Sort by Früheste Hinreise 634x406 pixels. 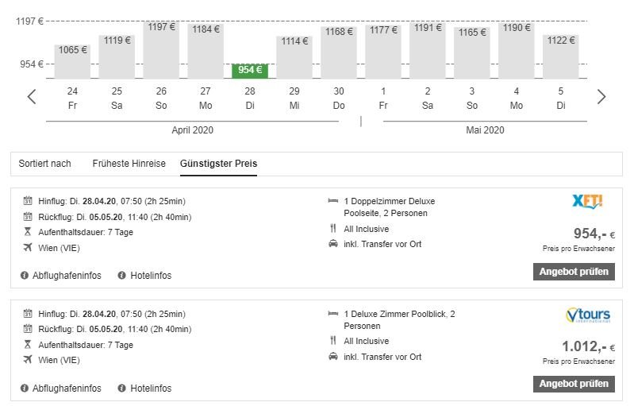point(129,164)
